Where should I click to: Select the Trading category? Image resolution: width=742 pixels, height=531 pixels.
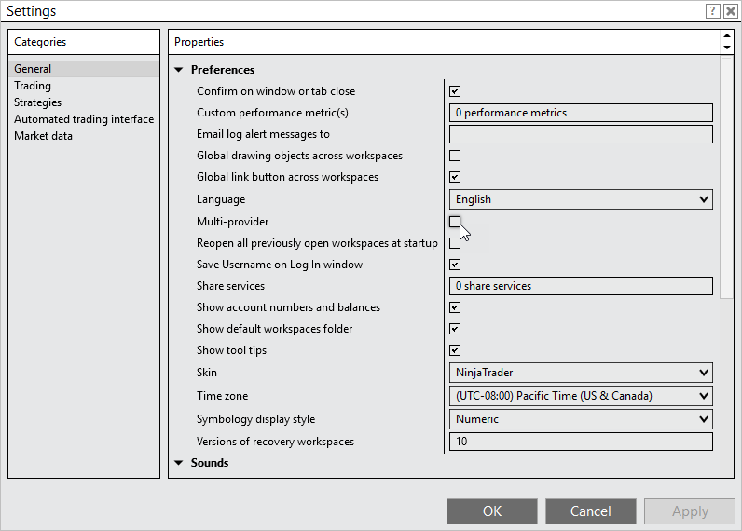[33, 86]
